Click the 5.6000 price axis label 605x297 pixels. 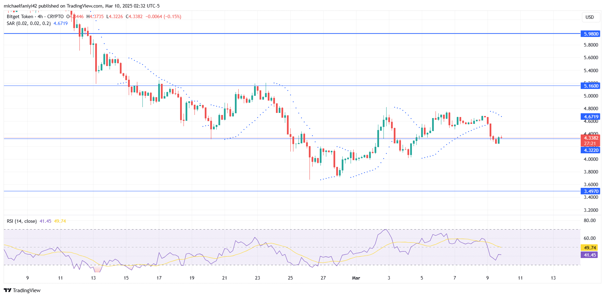(591, 57)
